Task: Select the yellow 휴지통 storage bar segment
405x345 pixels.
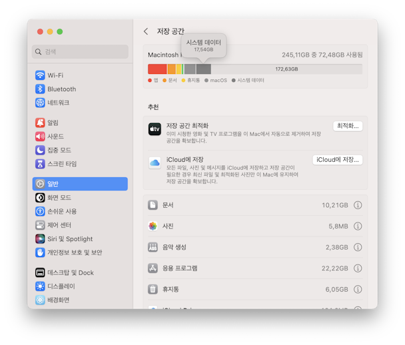Action: 179,69
